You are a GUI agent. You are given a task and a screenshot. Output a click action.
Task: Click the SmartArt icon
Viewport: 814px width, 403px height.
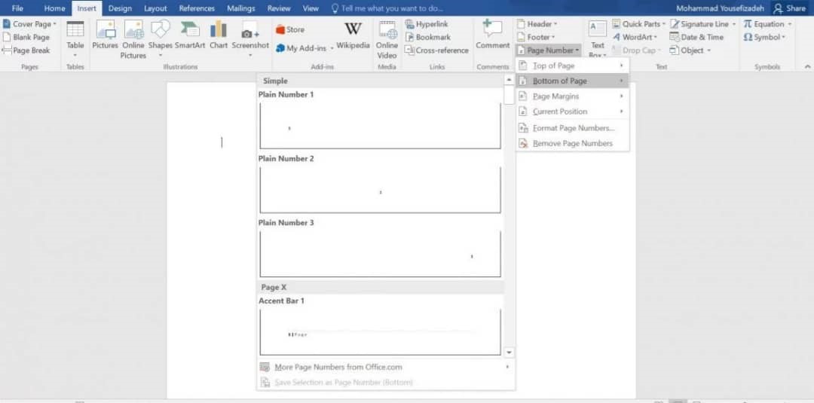click(x=190, y=29)
